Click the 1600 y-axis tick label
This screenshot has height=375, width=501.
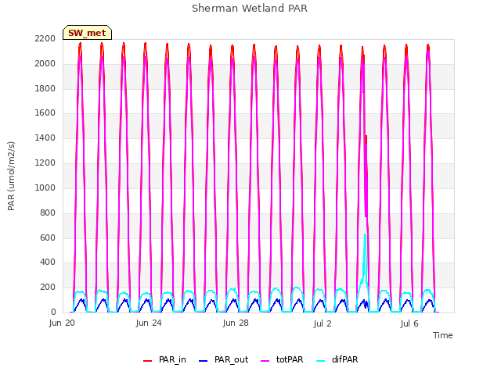45,112
